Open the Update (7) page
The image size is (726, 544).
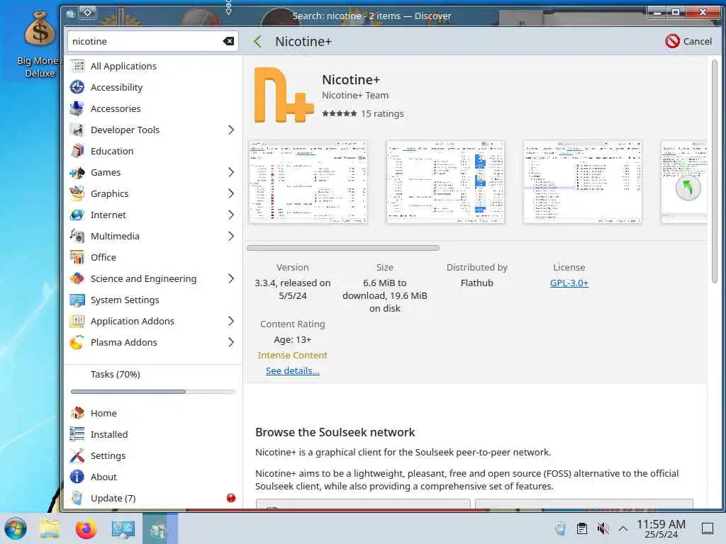153,498
